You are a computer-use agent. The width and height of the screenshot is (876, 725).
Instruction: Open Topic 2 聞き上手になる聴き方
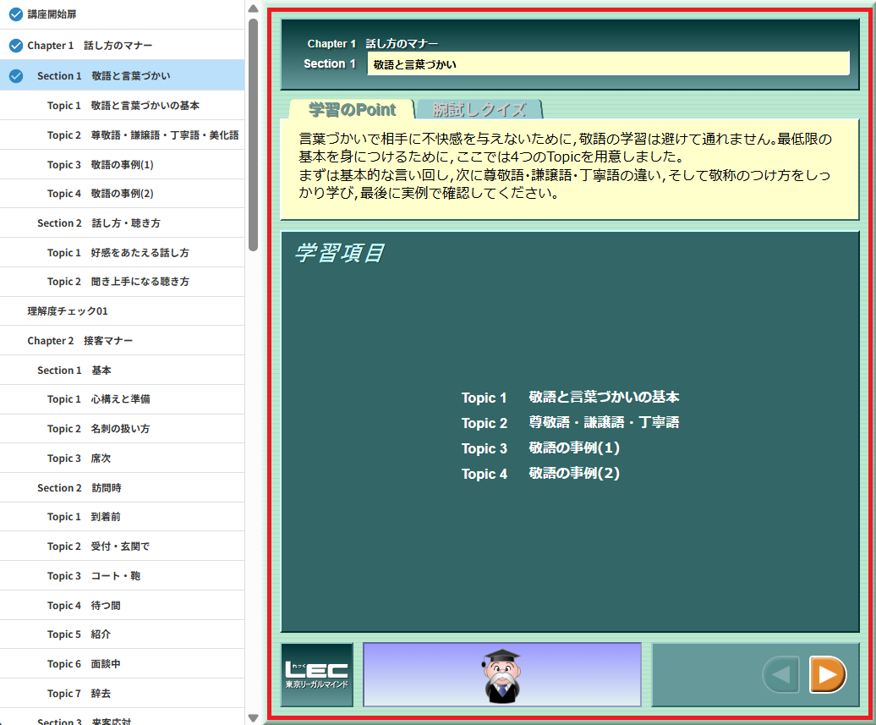coord(123,282)
